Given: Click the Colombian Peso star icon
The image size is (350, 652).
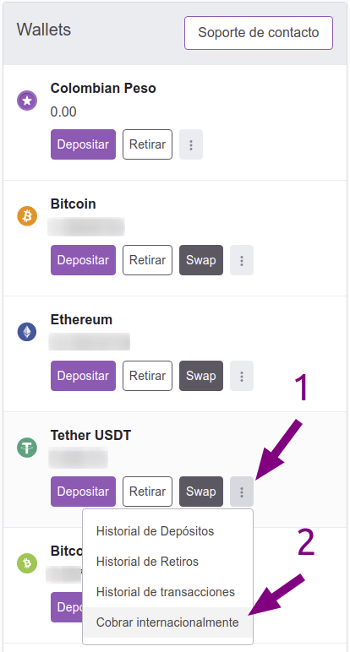Looking at the screenshot, I should coord(27,101).
